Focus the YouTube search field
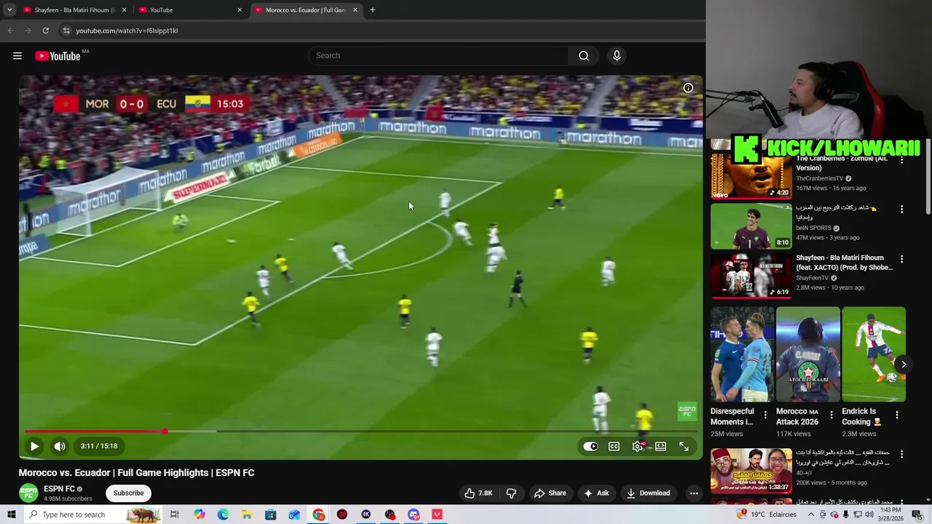 click(x=439, y=55)
